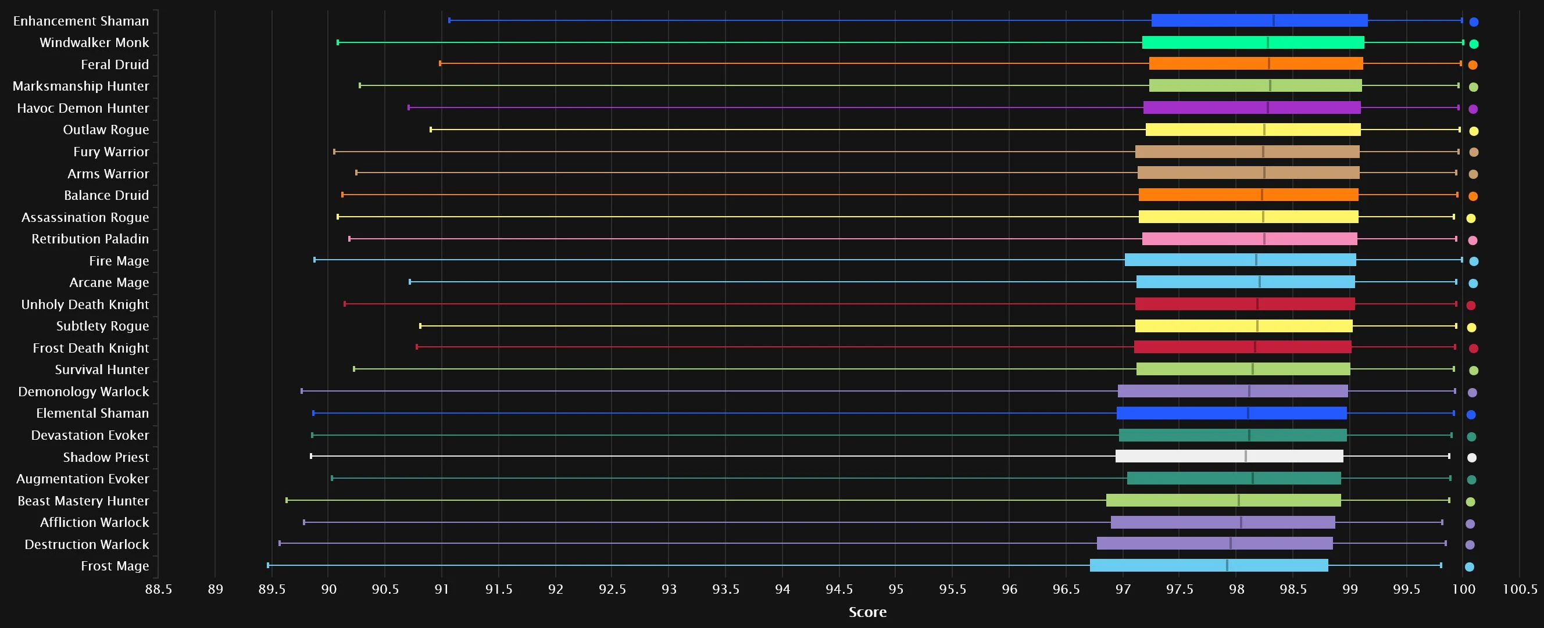
Task: Click the Fury Warrior outlier dot
Action: 1474,152
